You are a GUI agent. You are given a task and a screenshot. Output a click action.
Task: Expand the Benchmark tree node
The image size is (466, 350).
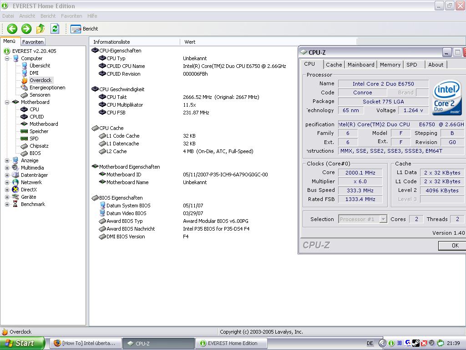[7, 204]
